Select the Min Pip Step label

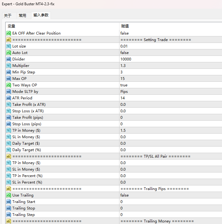(24, 72)
